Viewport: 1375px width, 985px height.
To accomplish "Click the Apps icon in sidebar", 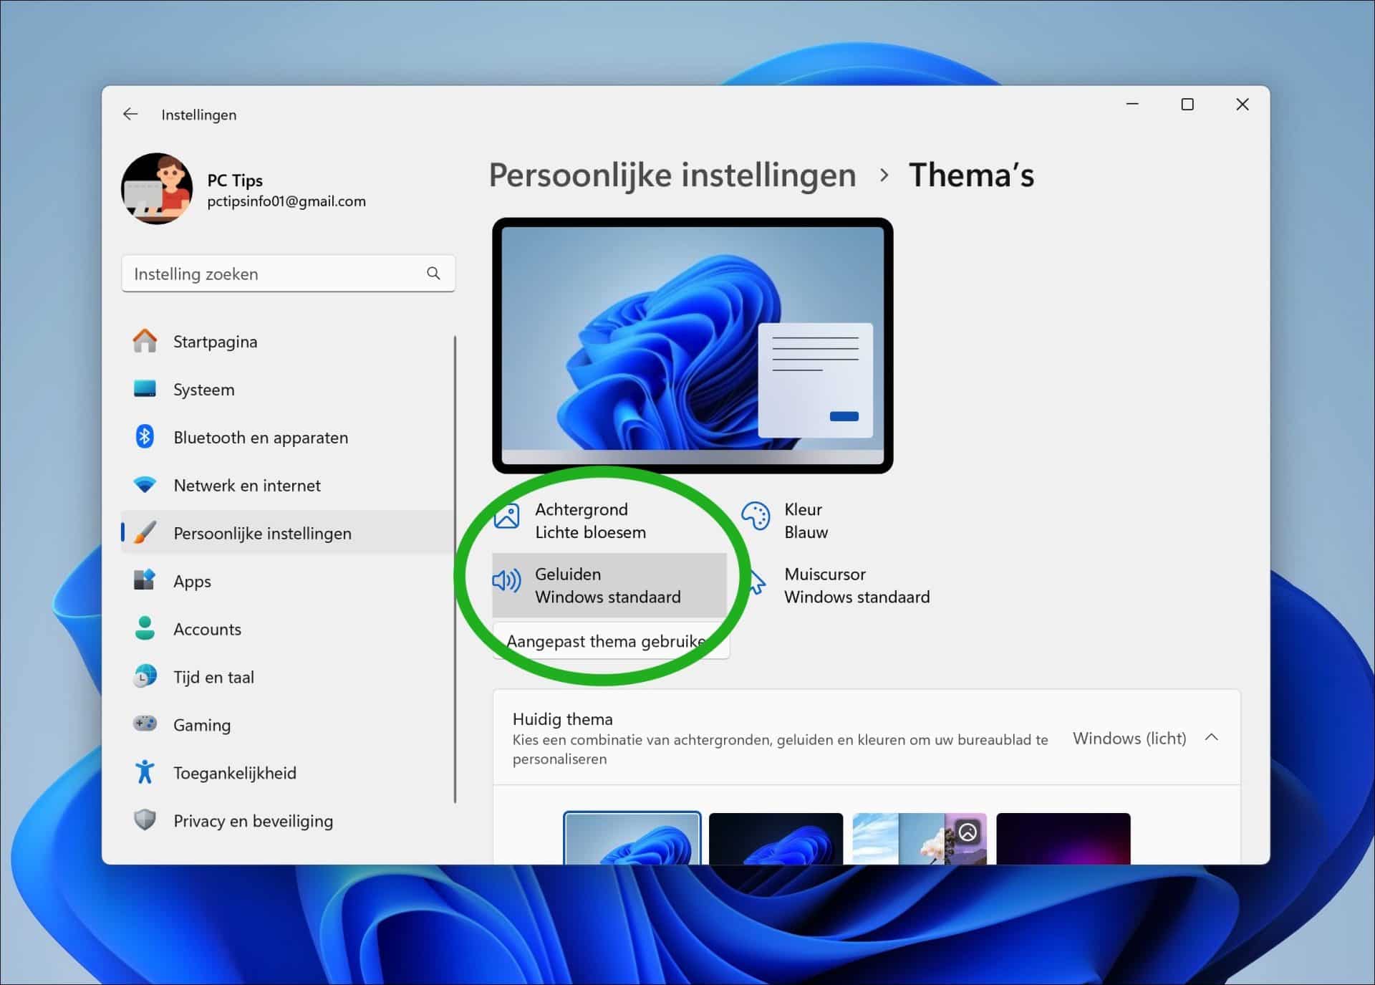I will 145,580.
